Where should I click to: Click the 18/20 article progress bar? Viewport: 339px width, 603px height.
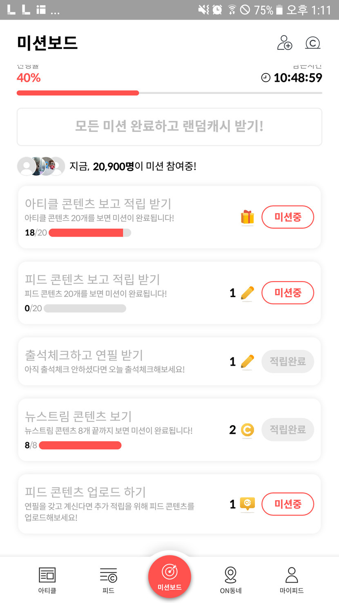[x=89, y=233]
